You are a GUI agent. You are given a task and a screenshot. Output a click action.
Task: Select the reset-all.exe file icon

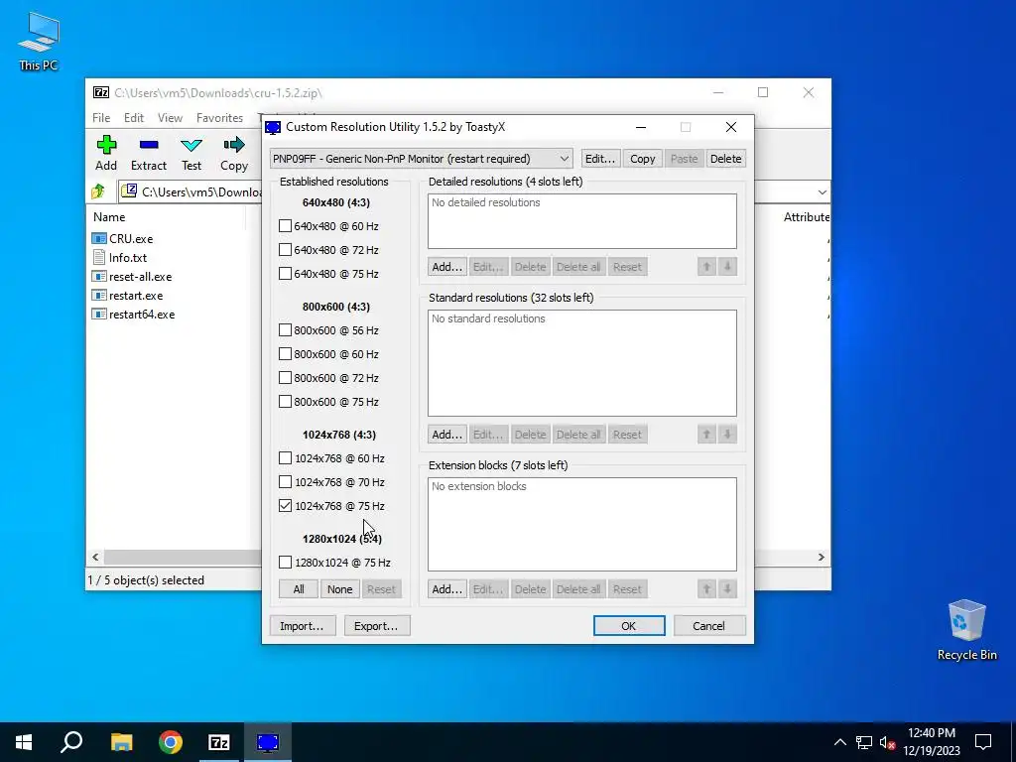pyautogui.click(x=99, y=276)
